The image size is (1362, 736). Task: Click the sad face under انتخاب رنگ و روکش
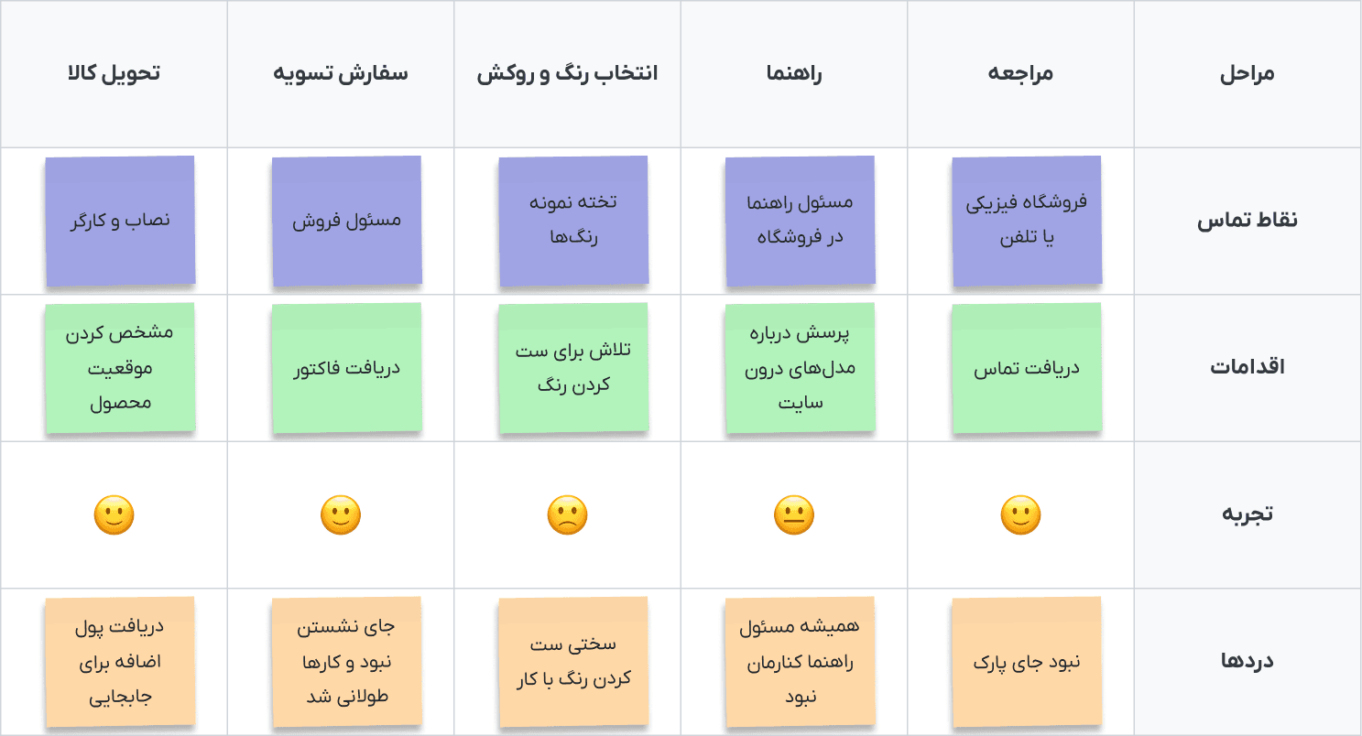pyautogui.click(x=567, y=515)
